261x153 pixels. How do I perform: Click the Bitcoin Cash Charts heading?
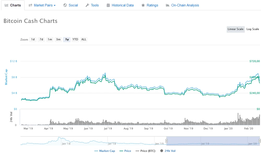31,21
